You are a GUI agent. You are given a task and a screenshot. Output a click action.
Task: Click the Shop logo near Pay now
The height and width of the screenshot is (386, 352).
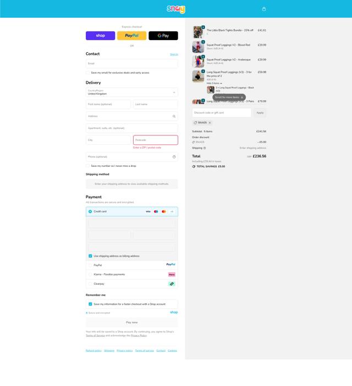[174, 312]
